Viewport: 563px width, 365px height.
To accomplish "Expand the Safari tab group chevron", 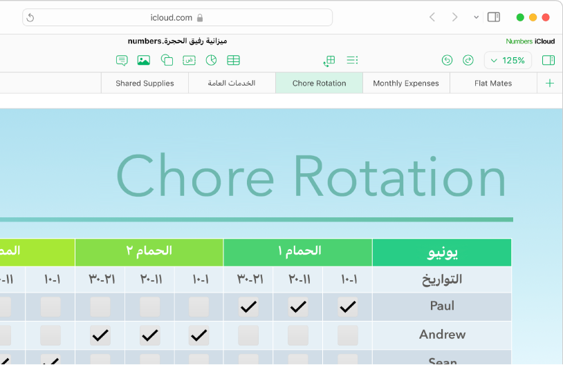I will pos(476,17).
